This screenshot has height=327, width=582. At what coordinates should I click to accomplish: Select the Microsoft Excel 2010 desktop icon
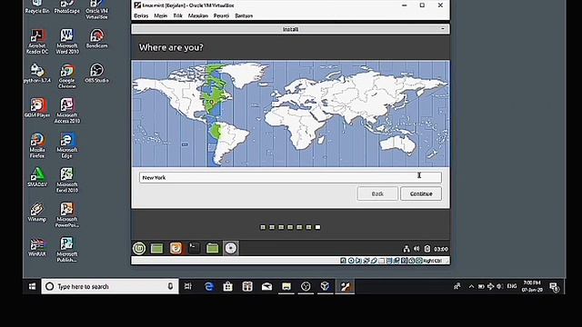[x=66, y=180]
